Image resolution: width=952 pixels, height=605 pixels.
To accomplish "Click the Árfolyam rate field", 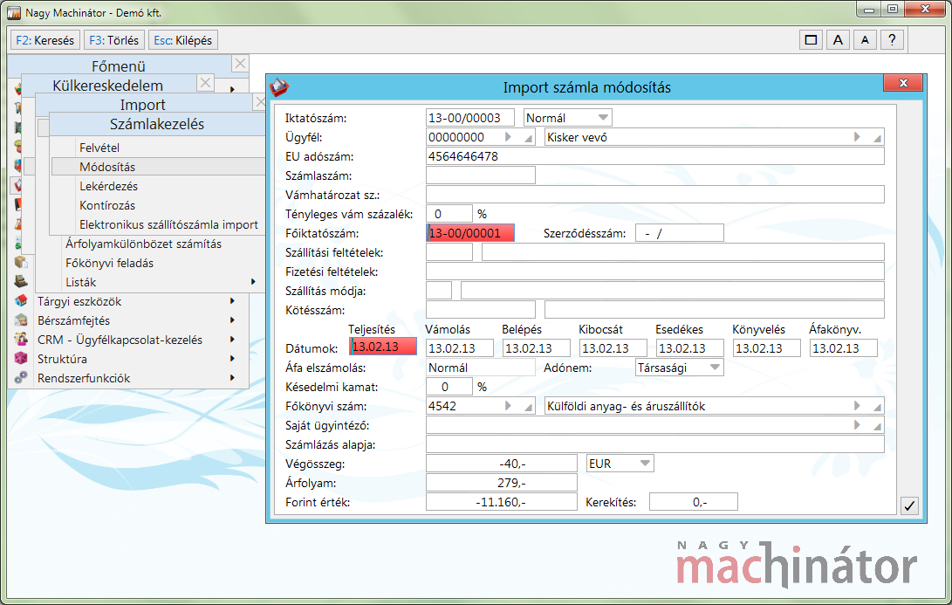I will pyautogui.click(x=502, y=483).
